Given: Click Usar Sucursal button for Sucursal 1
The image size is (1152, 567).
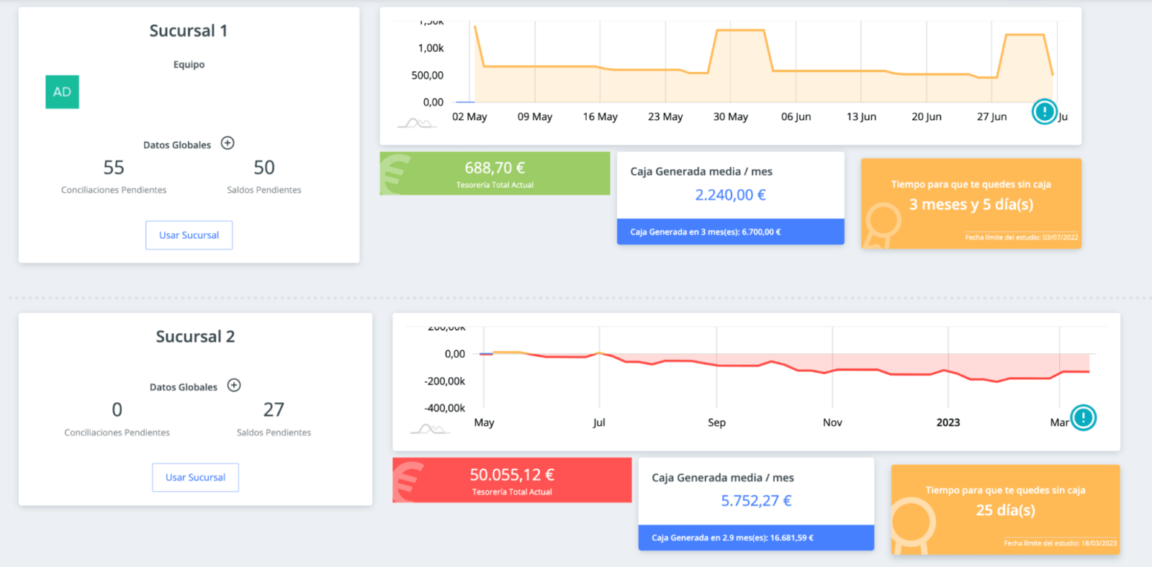Looking at the screenshot, I should 189,235.
